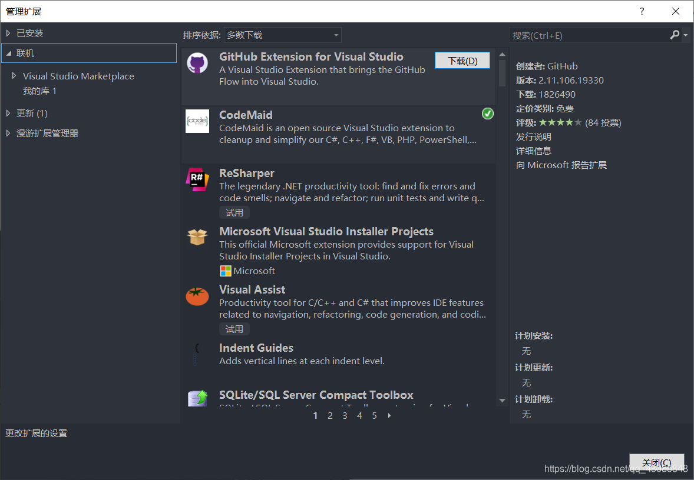Screen dimensions: 694x480
Task: Go to results page 4
Action: [359, 415]
